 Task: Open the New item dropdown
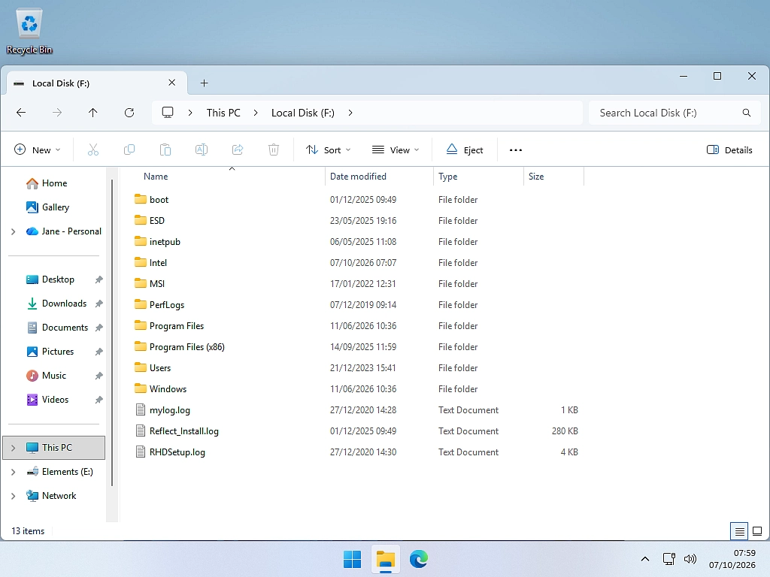(x=38, y=150)
